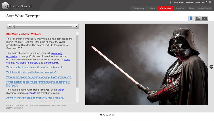This screenshot has height=121, width=214.
Task: Open the book text view tab
Action: pyautogui.click(x=191, y=18)
